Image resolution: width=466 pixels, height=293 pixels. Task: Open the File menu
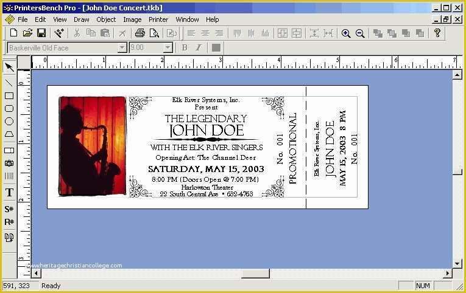pyautogui.click(x=23, y=19)
